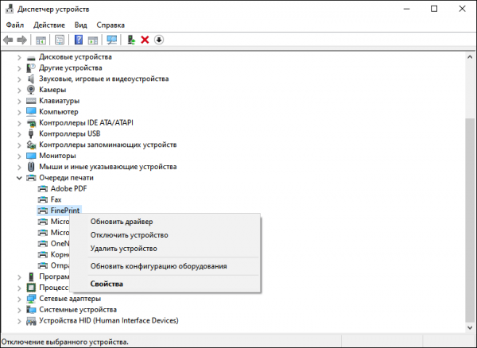Expand Мониторы node
This screenshot has width=477, height=348.
[19, 156]
